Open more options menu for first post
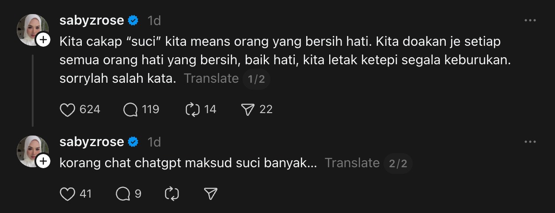 click(529, 21)
